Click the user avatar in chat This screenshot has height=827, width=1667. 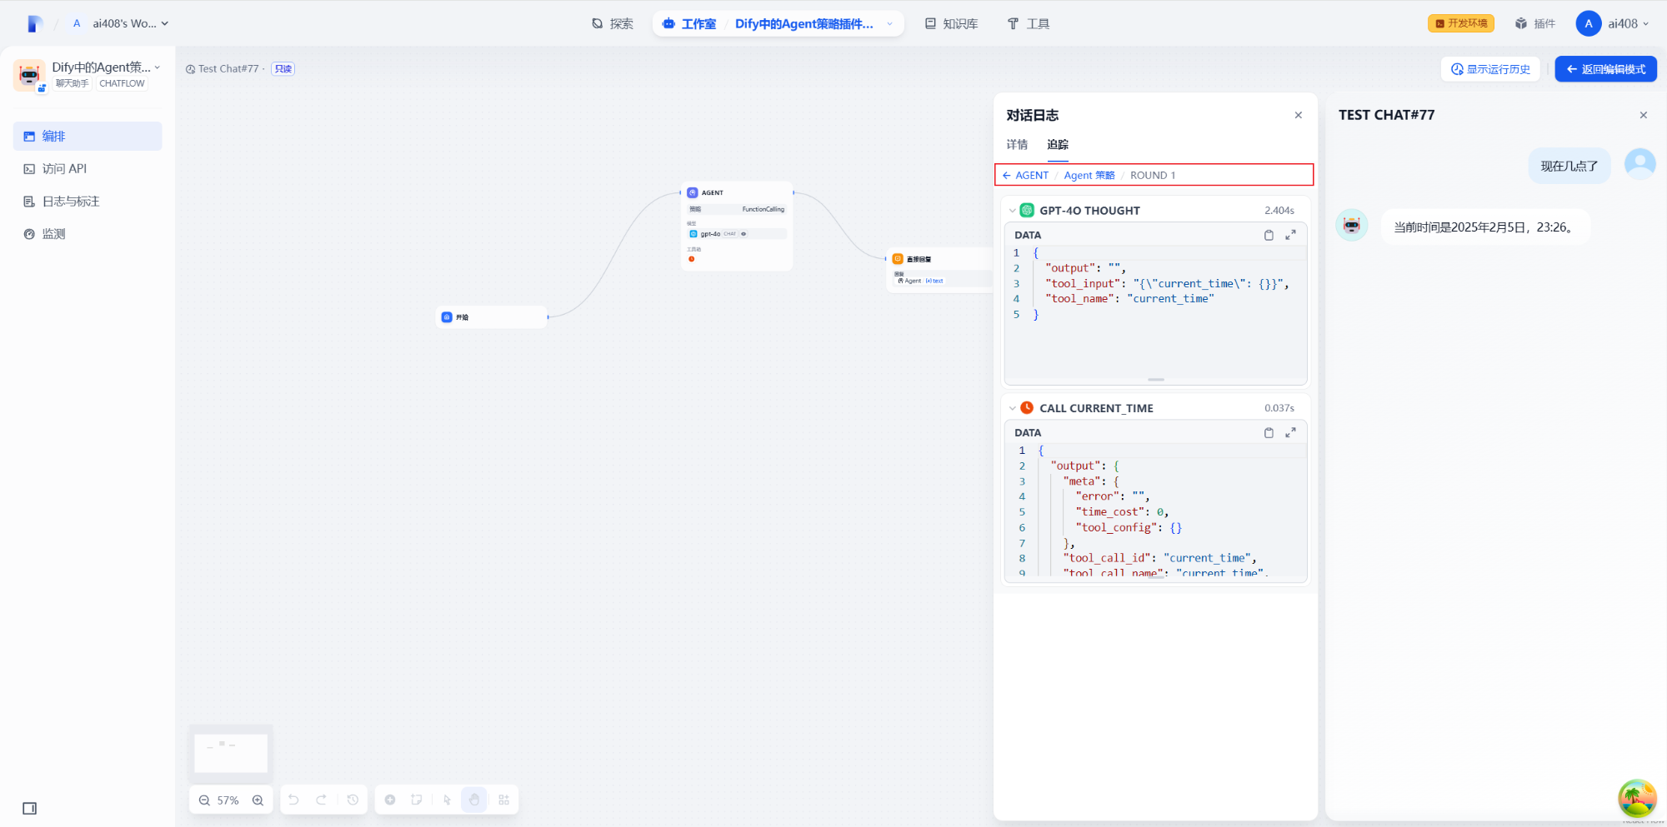[x=1640, y=164]
